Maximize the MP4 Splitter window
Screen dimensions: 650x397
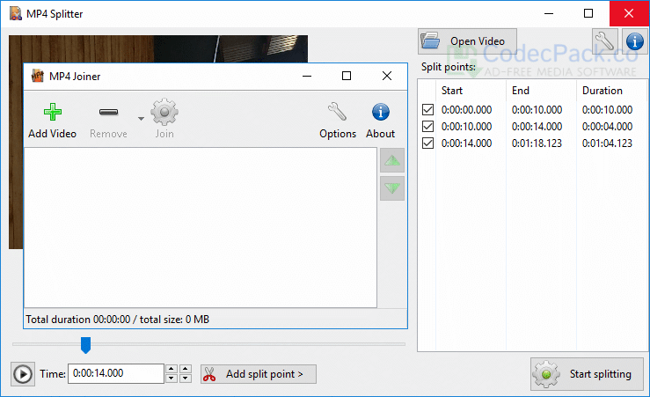pyautogui.click(x=588, y=14)
